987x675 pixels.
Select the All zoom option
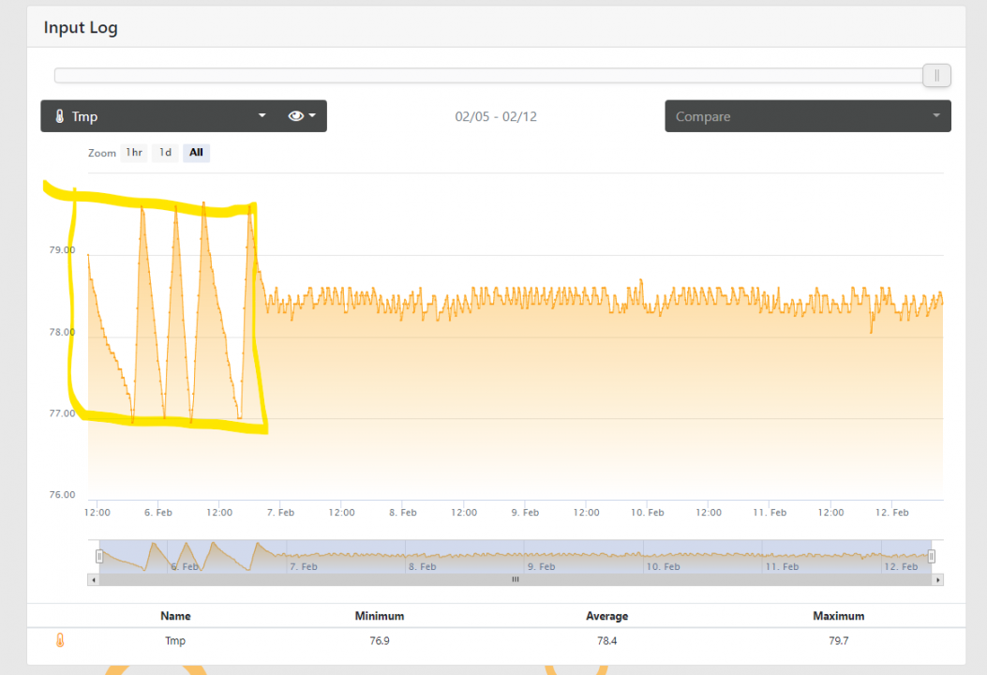(x=196, y=153)
